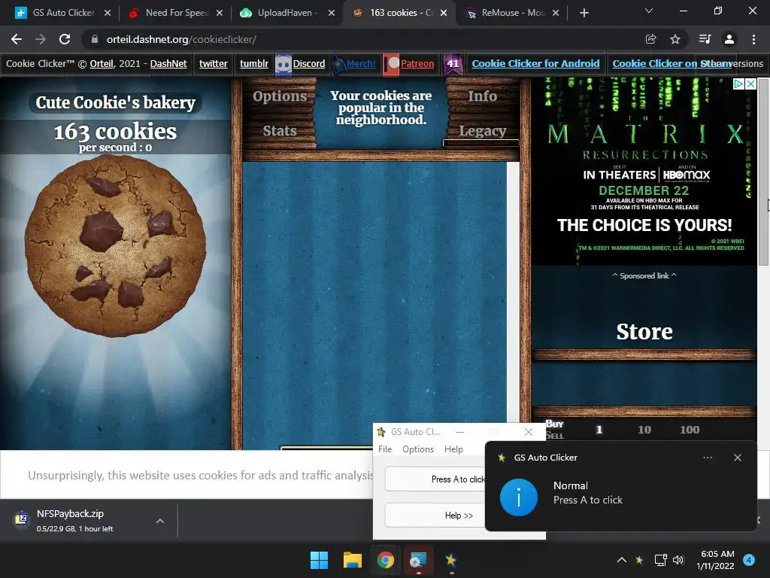Image resolution: width=770 pixels, height=578 pixels.
Task: Follow the Orteil link
Action: (102, 63)
